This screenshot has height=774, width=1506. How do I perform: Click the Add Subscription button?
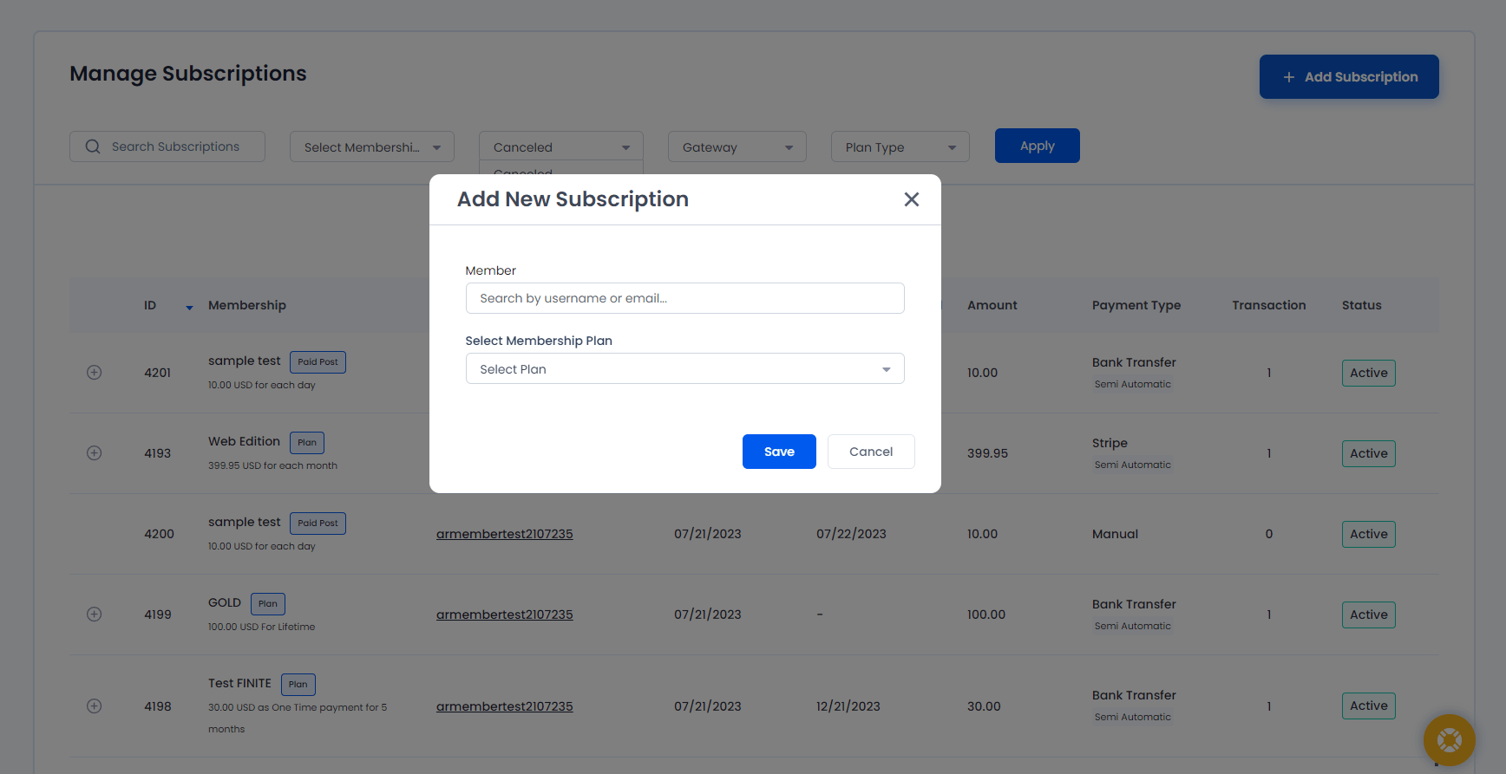point(1348,77)
